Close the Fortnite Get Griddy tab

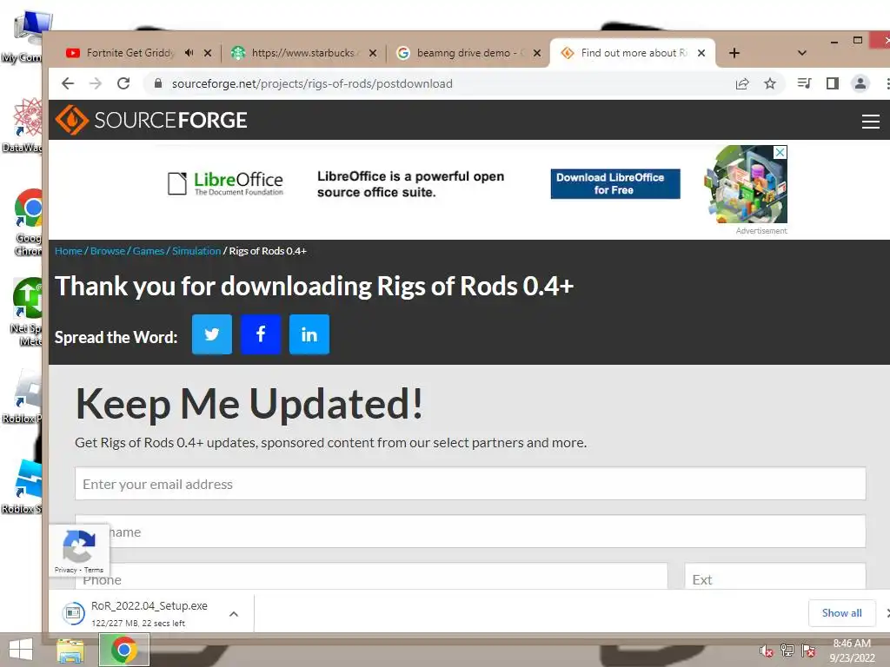pos(208,53)
